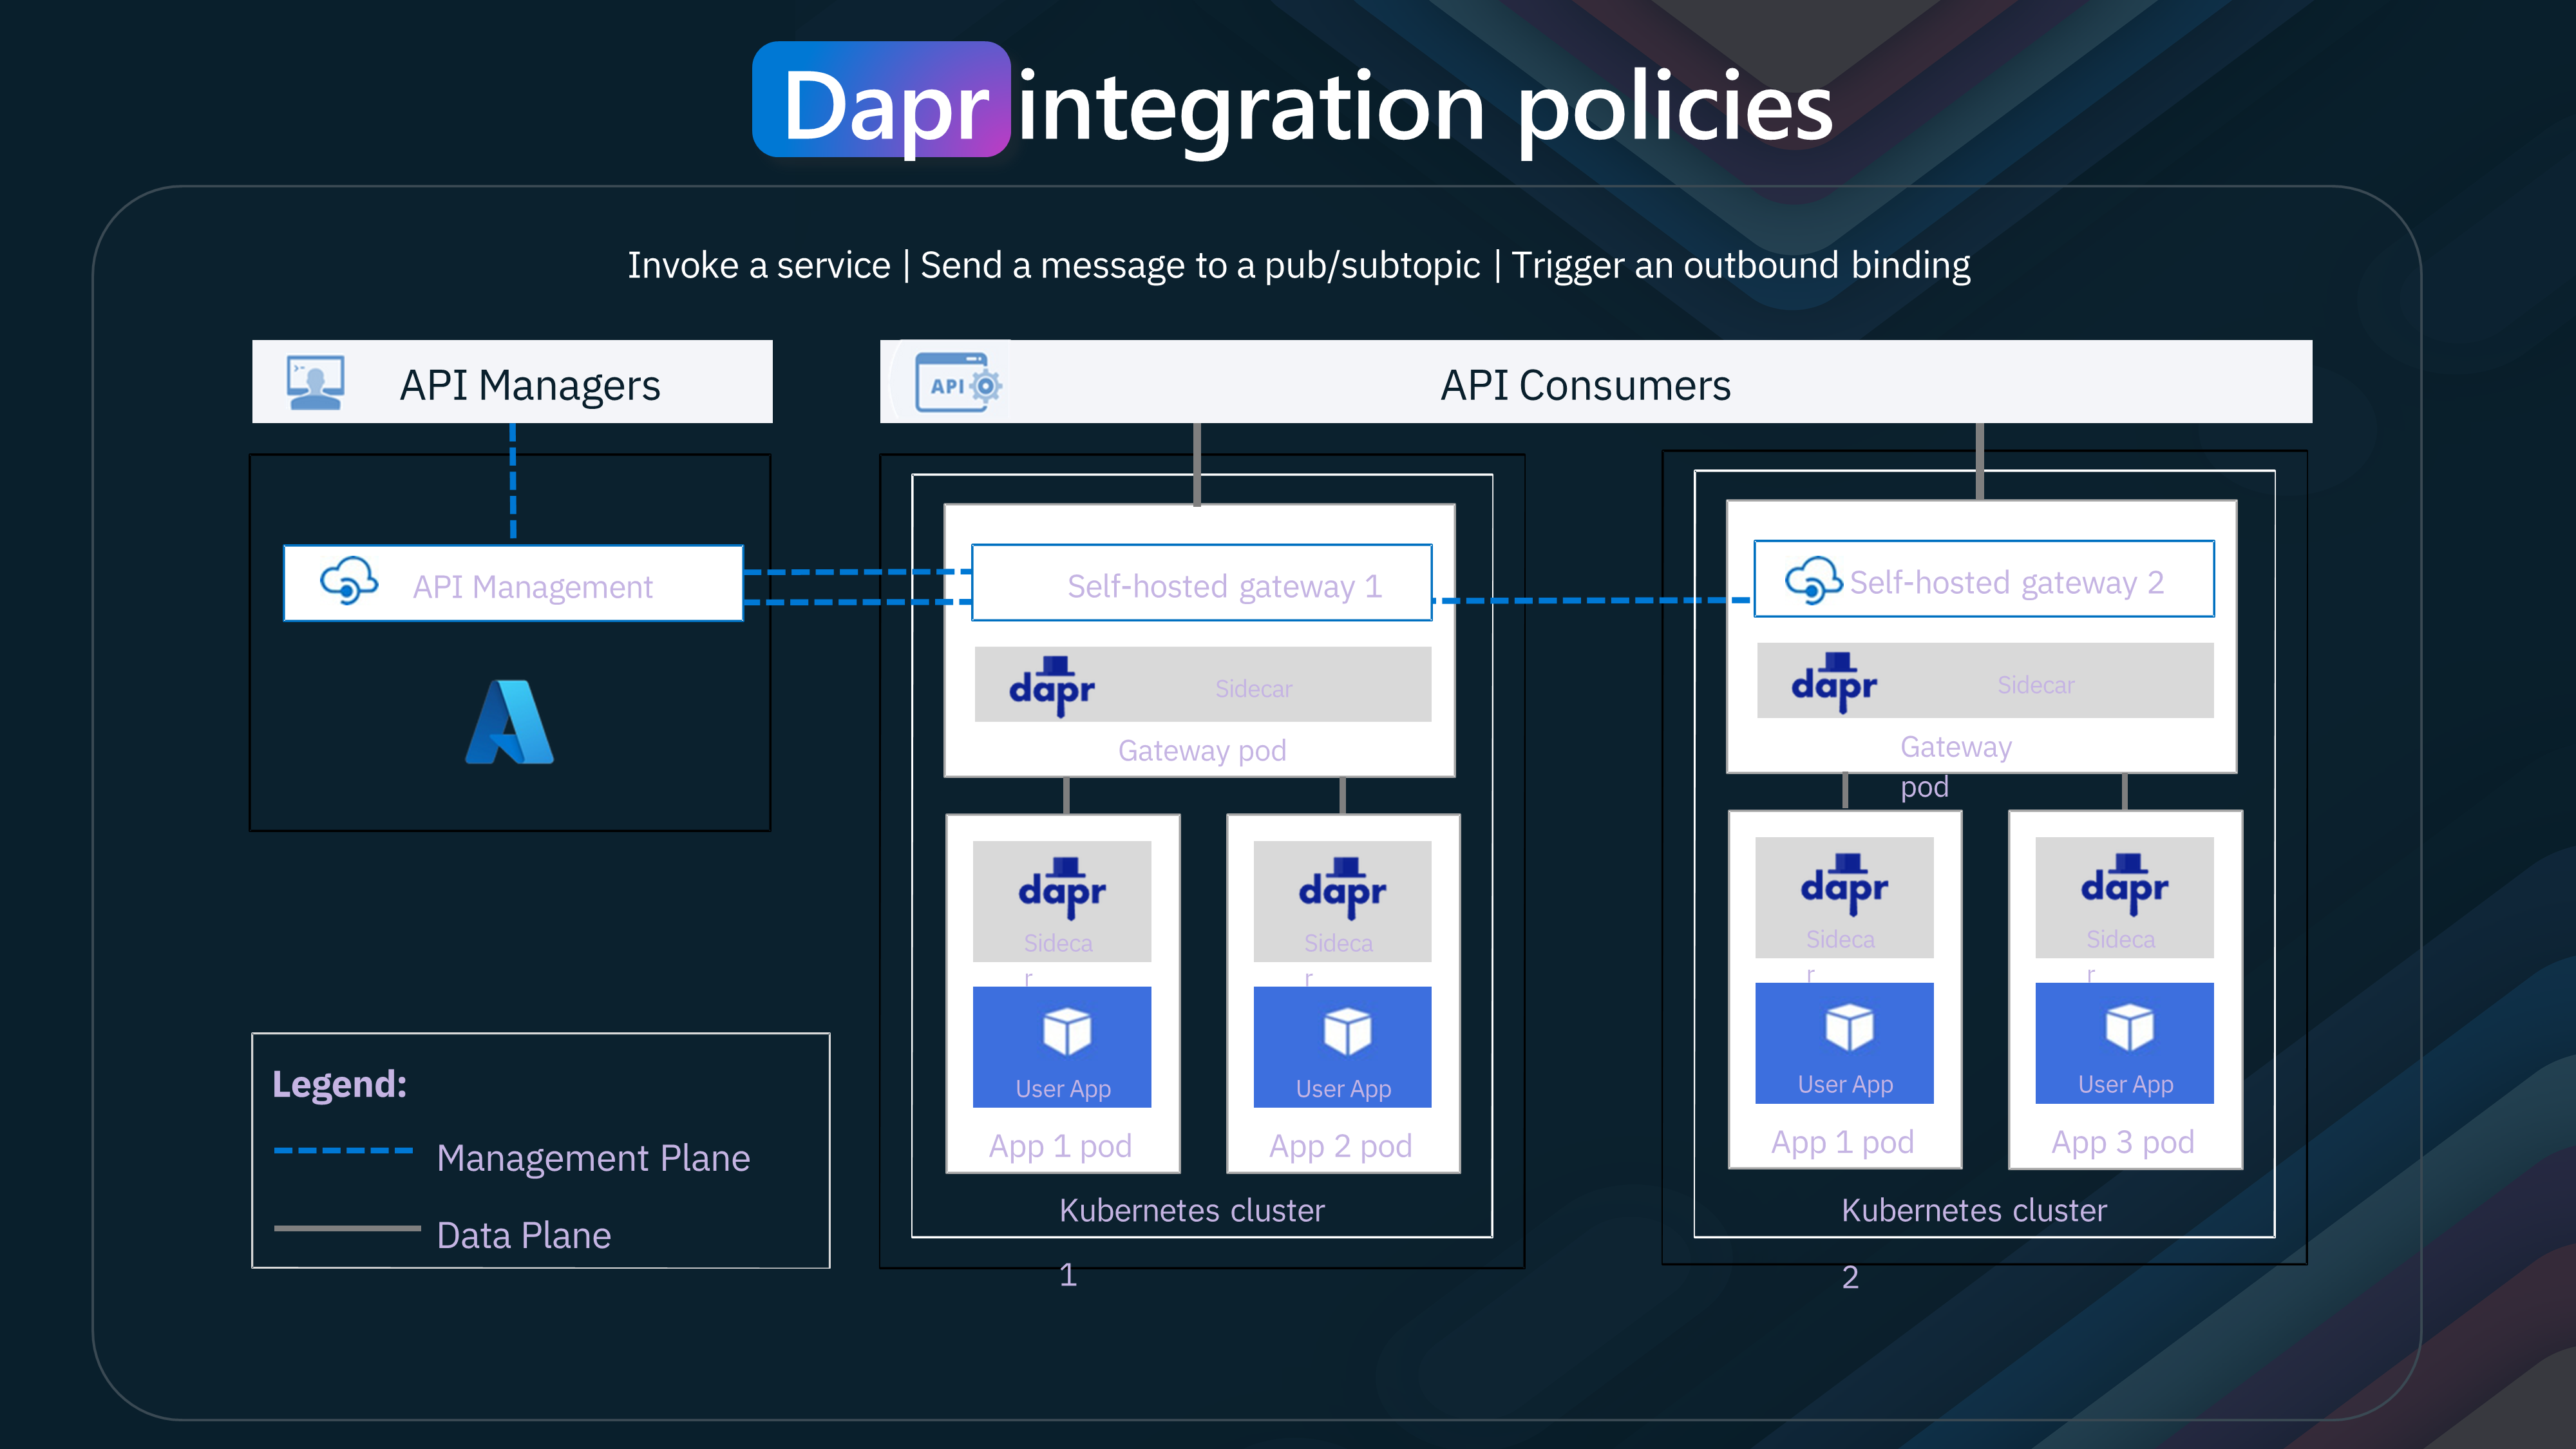Image resolution: width=2576 pixels, height=1449 pixels.
Task: Click User App cube in cluster 2 App 1 pod
Action: pos(1849,1027)
